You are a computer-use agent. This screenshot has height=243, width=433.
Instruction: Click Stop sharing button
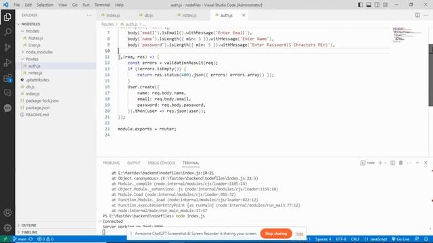point(276,234)
